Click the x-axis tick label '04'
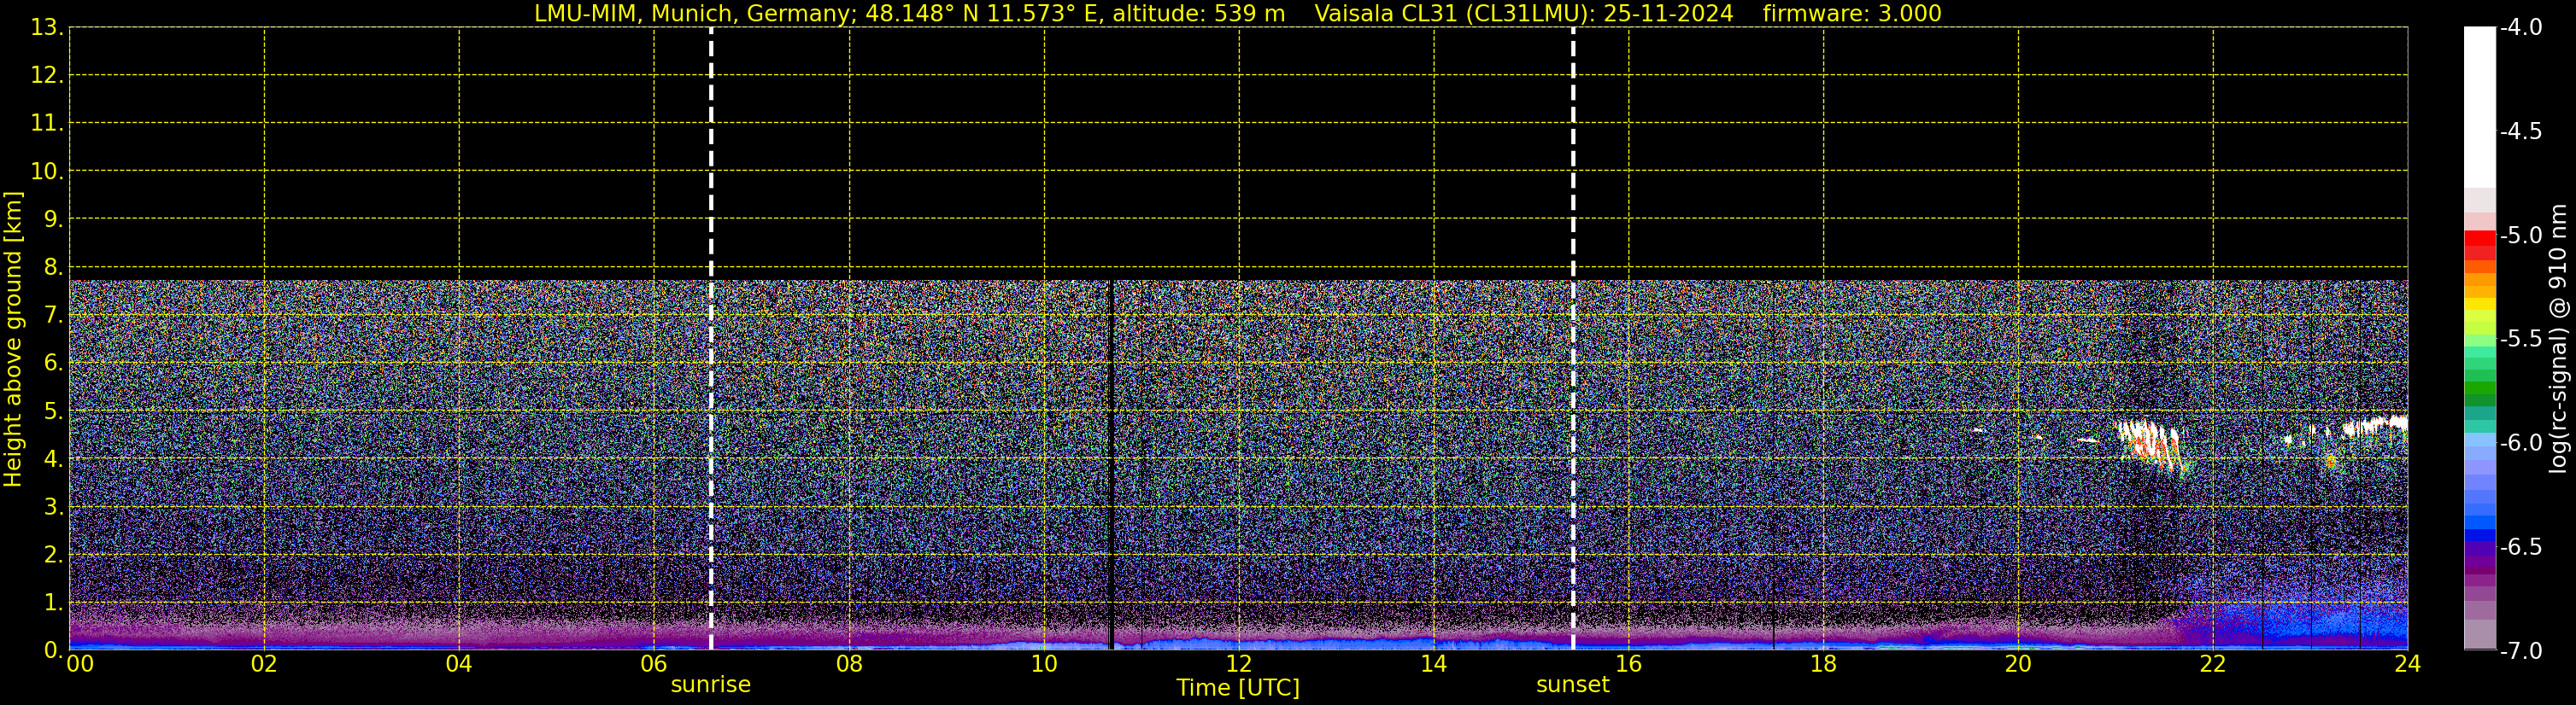Image resolution: width=2576 pixels, height=705 pixels. tap(459, 664)
